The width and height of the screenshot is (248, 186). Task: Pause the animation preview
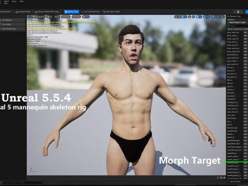click(221, 178)
